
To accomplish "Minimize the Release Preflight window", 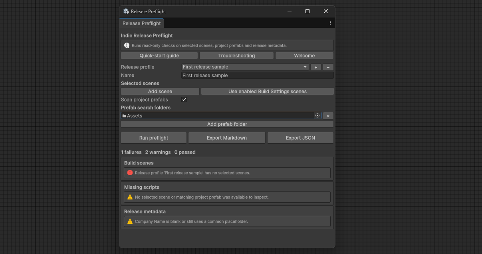I will point(289,11).
